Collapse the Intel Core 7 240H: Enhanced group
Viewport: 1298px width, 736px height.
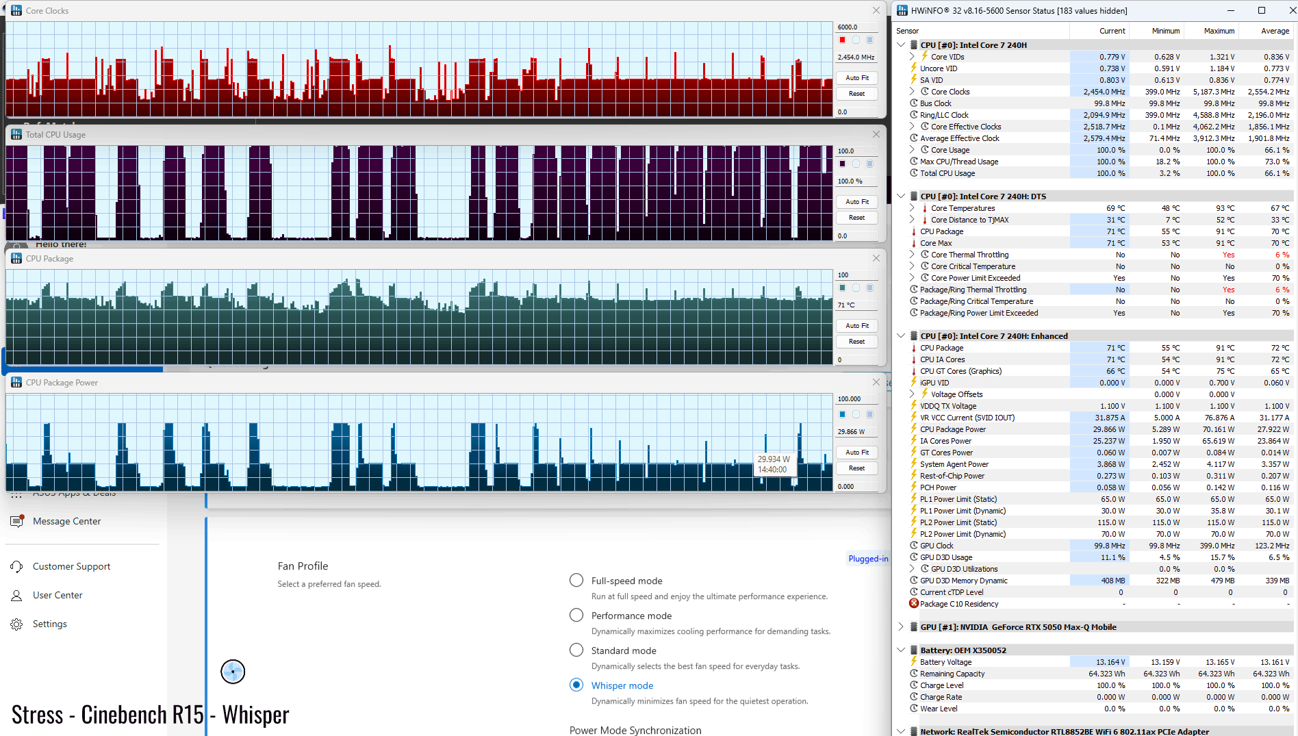point(902,336)
